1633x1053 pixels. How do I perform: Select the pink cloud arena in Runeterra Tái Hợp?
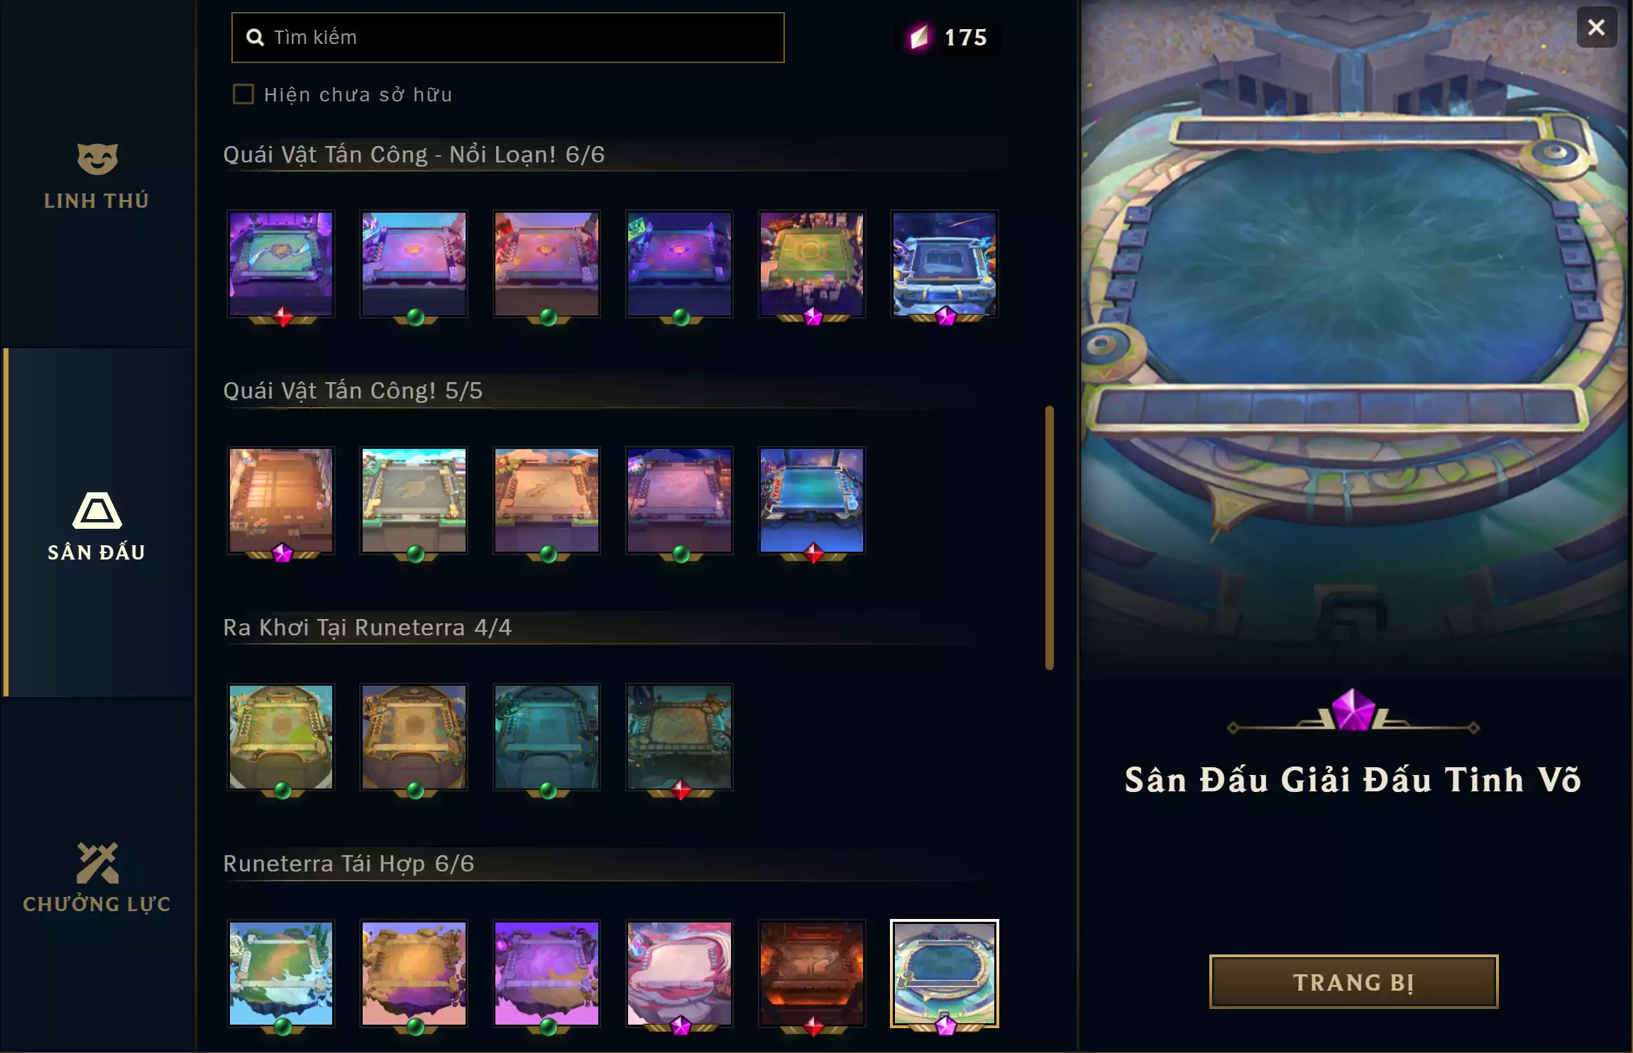(679, 973)
